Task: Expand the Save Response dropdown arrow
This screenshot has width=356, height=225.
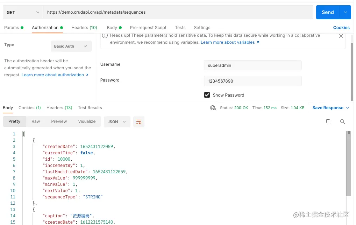Action: point(347,108)
